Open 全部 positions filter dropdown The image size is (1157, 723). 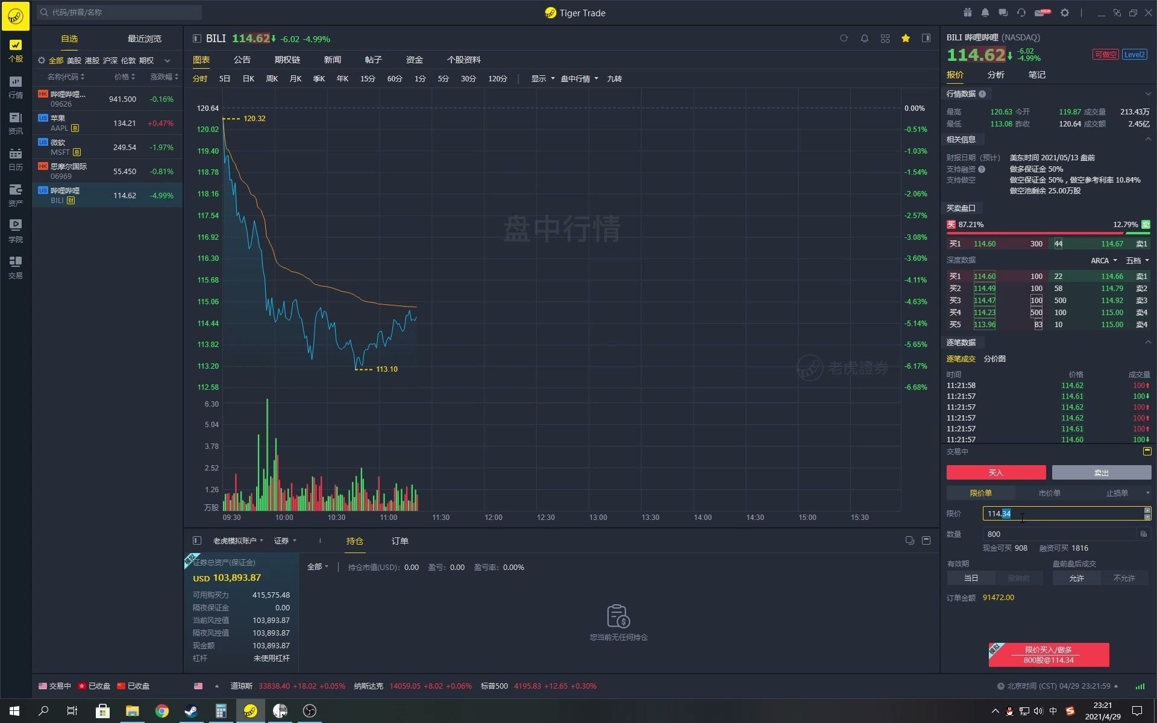pyautogui.click(x=318, y=567)
